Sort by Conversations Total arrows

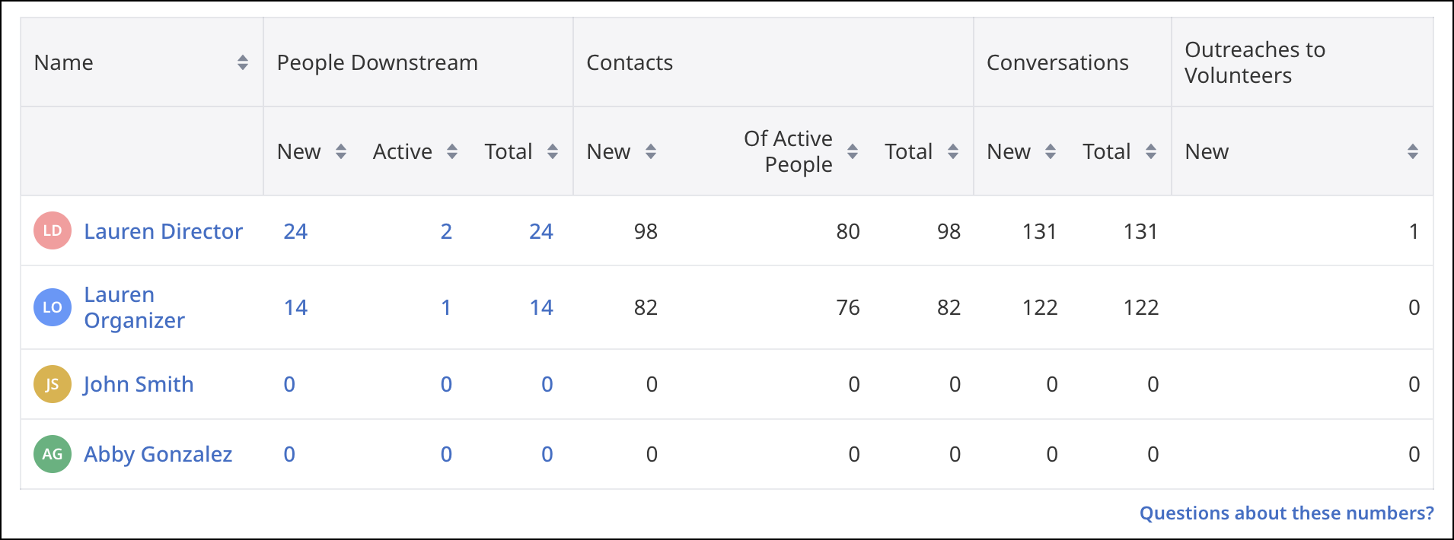click(1151, 151)
